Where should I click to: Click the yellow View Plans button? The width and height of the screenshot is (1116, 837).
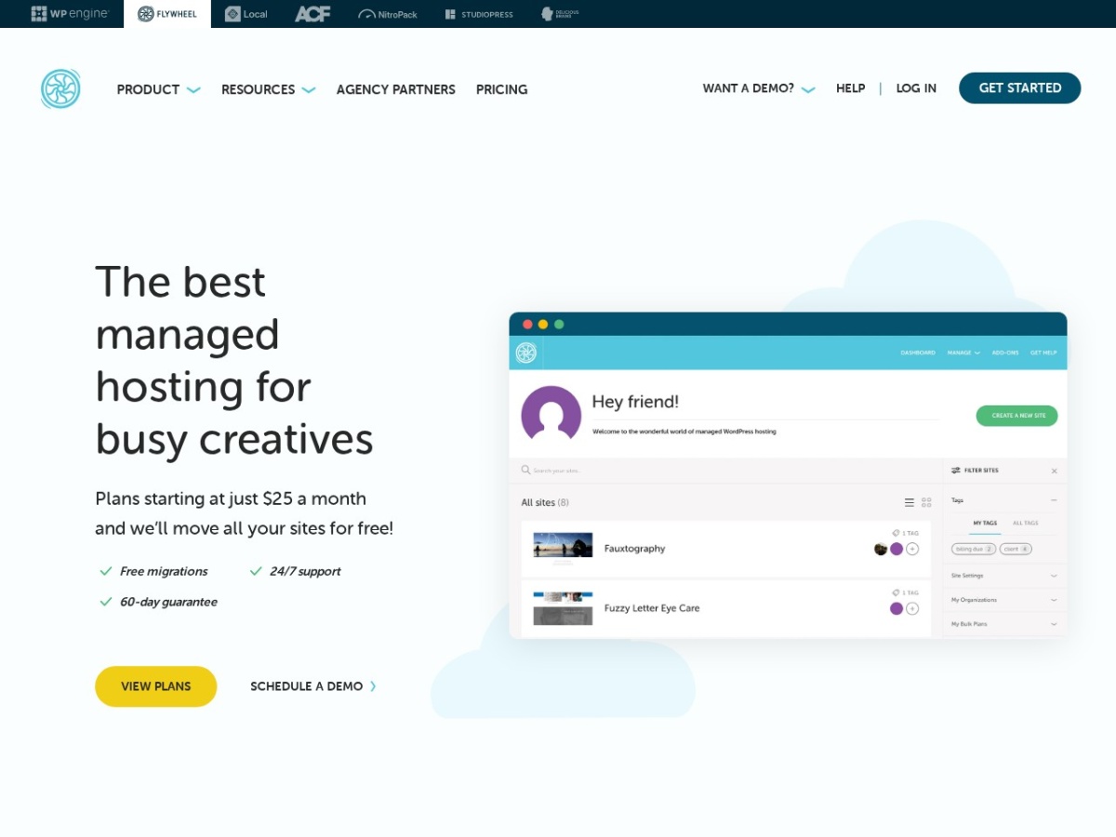pos(156,686)
